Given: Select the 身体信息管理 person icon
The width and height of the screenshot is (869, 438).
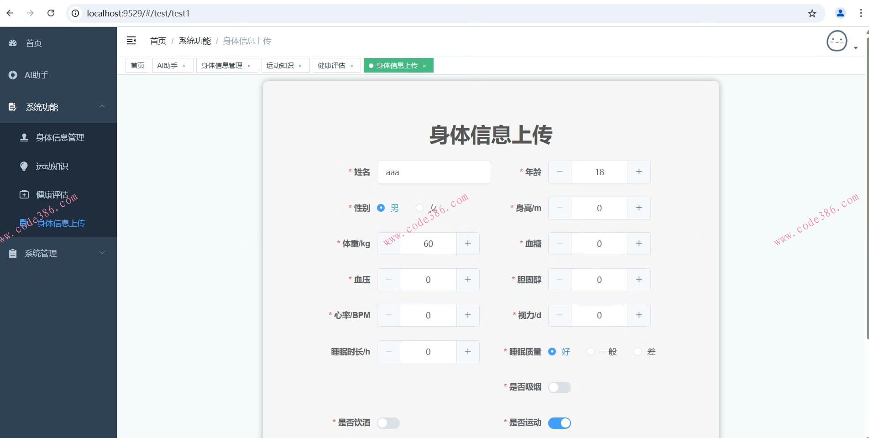Looking at the screenshot, I should tap(24, 137).
